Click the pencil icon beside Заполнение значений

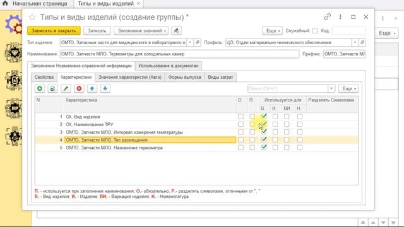(176, 31)
